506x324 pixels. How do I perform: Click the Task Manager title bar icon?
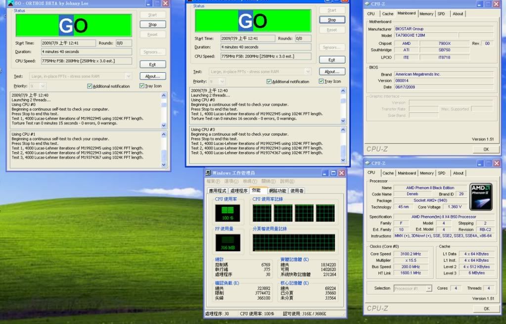209,173
